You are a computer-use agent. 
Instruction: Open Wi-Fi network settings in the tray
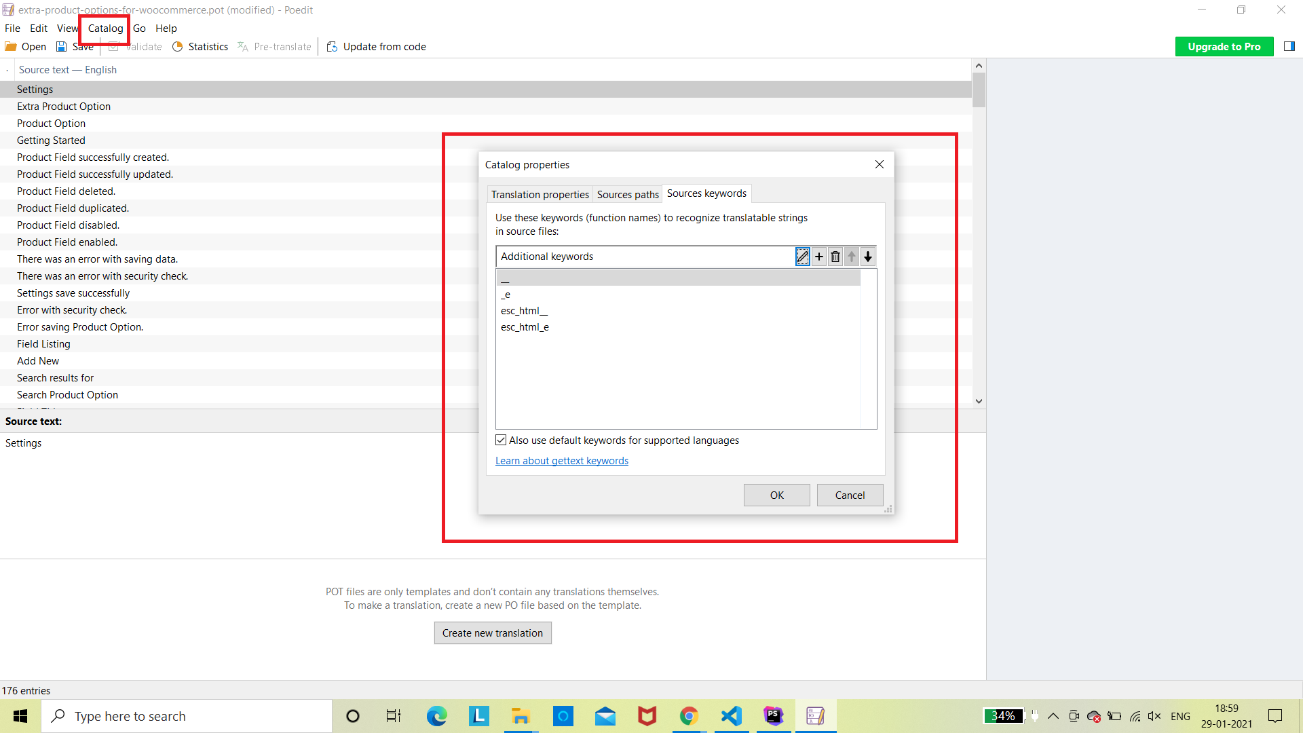[x=1135, y=716]
